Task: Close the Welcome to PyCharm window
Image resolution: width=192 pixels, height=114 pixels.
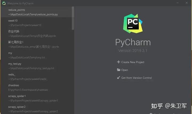Action: (x=187, y=3)
